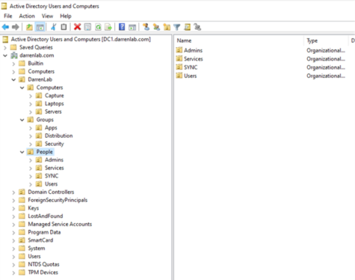Screen dimensions: 355x280
Task: Select Servers OU in tree
Action: coord(53,111)
